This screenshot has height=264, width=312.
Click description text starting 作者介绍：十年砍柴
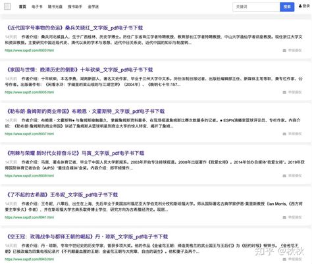pos(153,81)
